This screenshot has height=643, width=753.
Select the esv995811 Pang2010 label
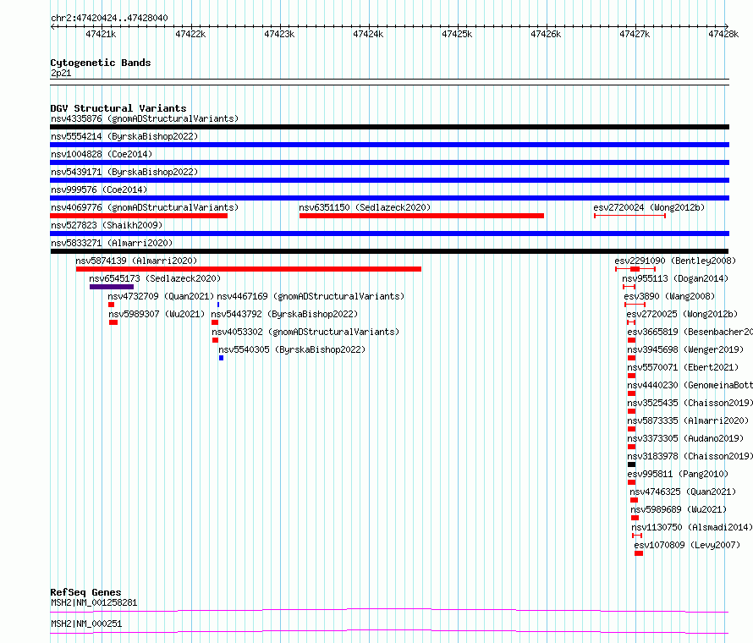678,474
